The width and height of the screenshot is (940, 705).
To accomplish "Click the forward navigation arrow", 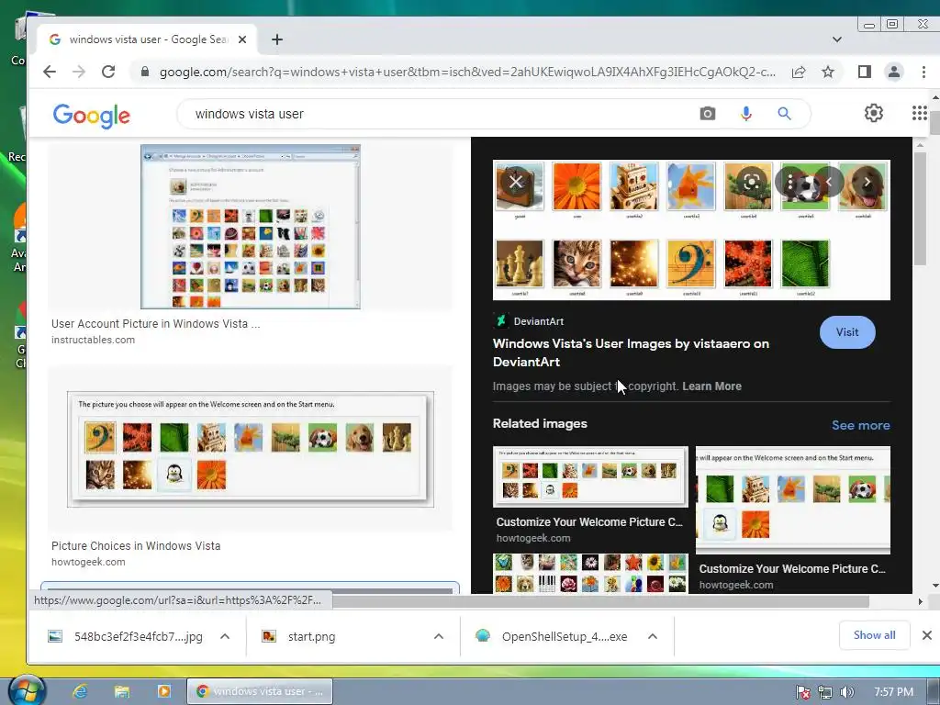I will coord(79,72).
